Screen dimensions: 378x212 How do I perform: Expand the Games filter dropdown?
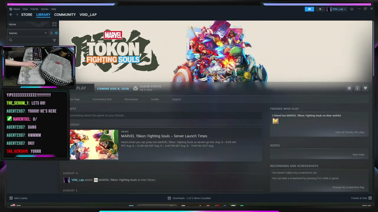tap(28, 33)
